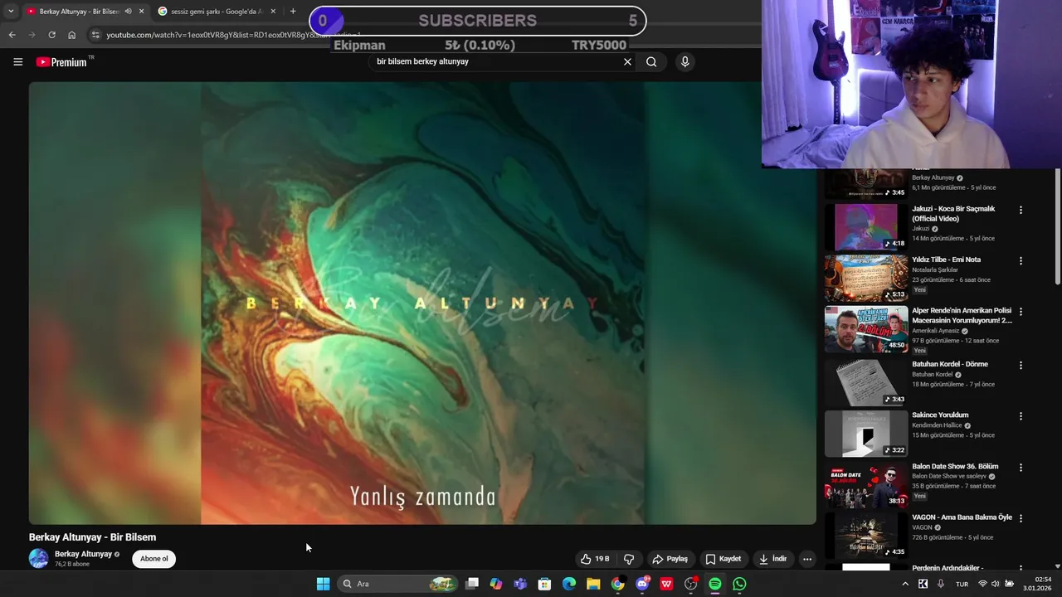Open Berkay Altunyay channel avatar
This screenshot has width=1062, height=597.
tap(39, 559)
